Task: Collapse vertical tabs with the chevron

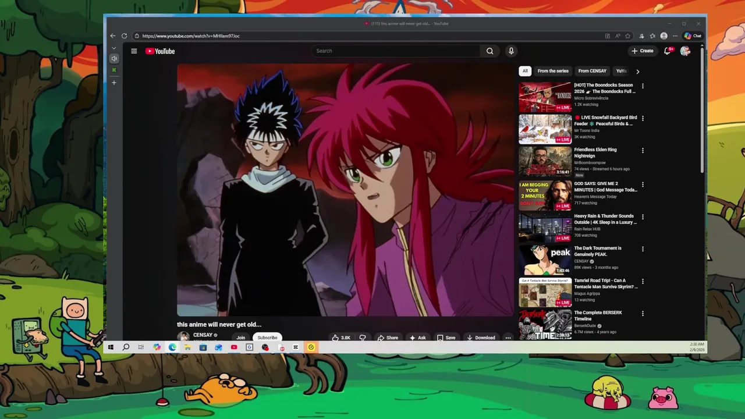Action: point(114,48)
